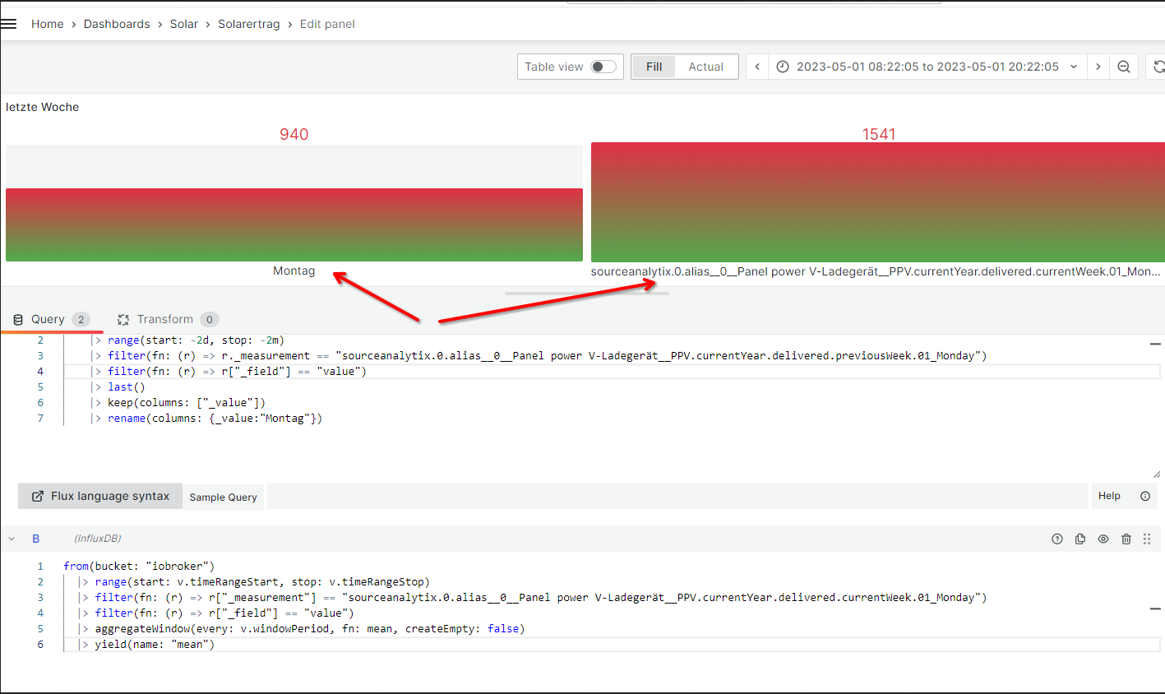
Task: Toggle visibility of query B
Action: pyautogui.click(x=1103, y=539)
